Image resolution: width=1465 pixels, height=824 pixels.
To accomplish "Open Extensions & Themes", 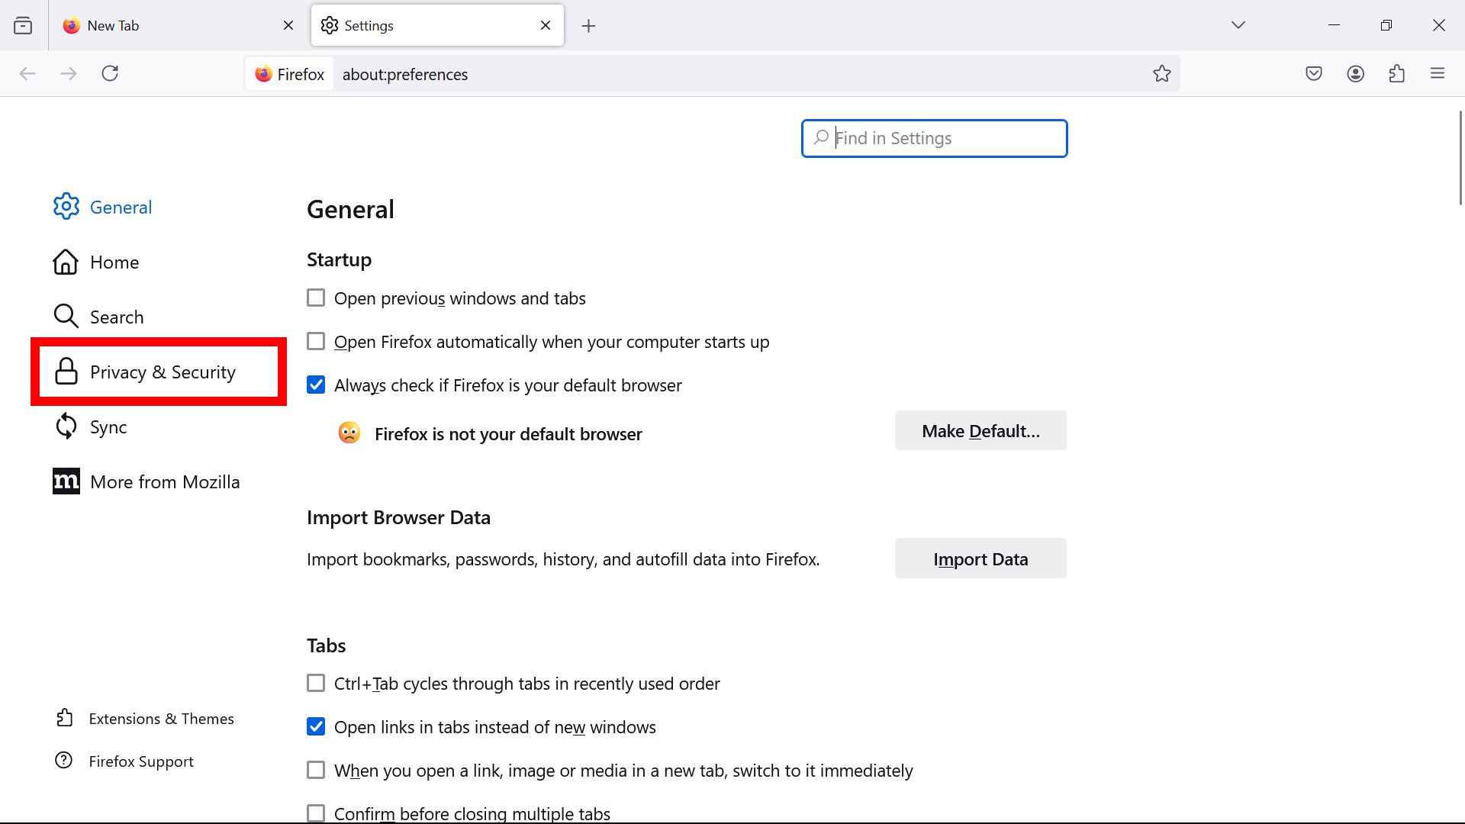I will pyautogui.click(x=161, y=718).
